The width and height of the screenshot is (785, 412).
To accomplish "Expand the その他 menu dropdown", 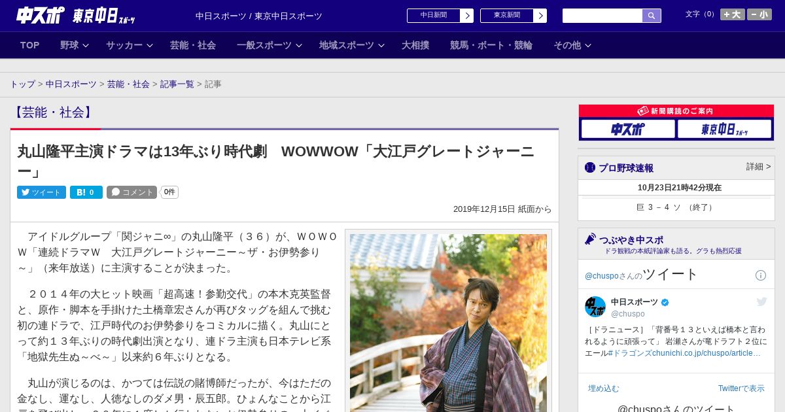I will (x=572, y=45).
